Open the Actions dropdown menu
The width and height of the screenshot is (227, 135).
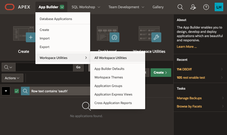pyautogui.click(x=12, y=78)
